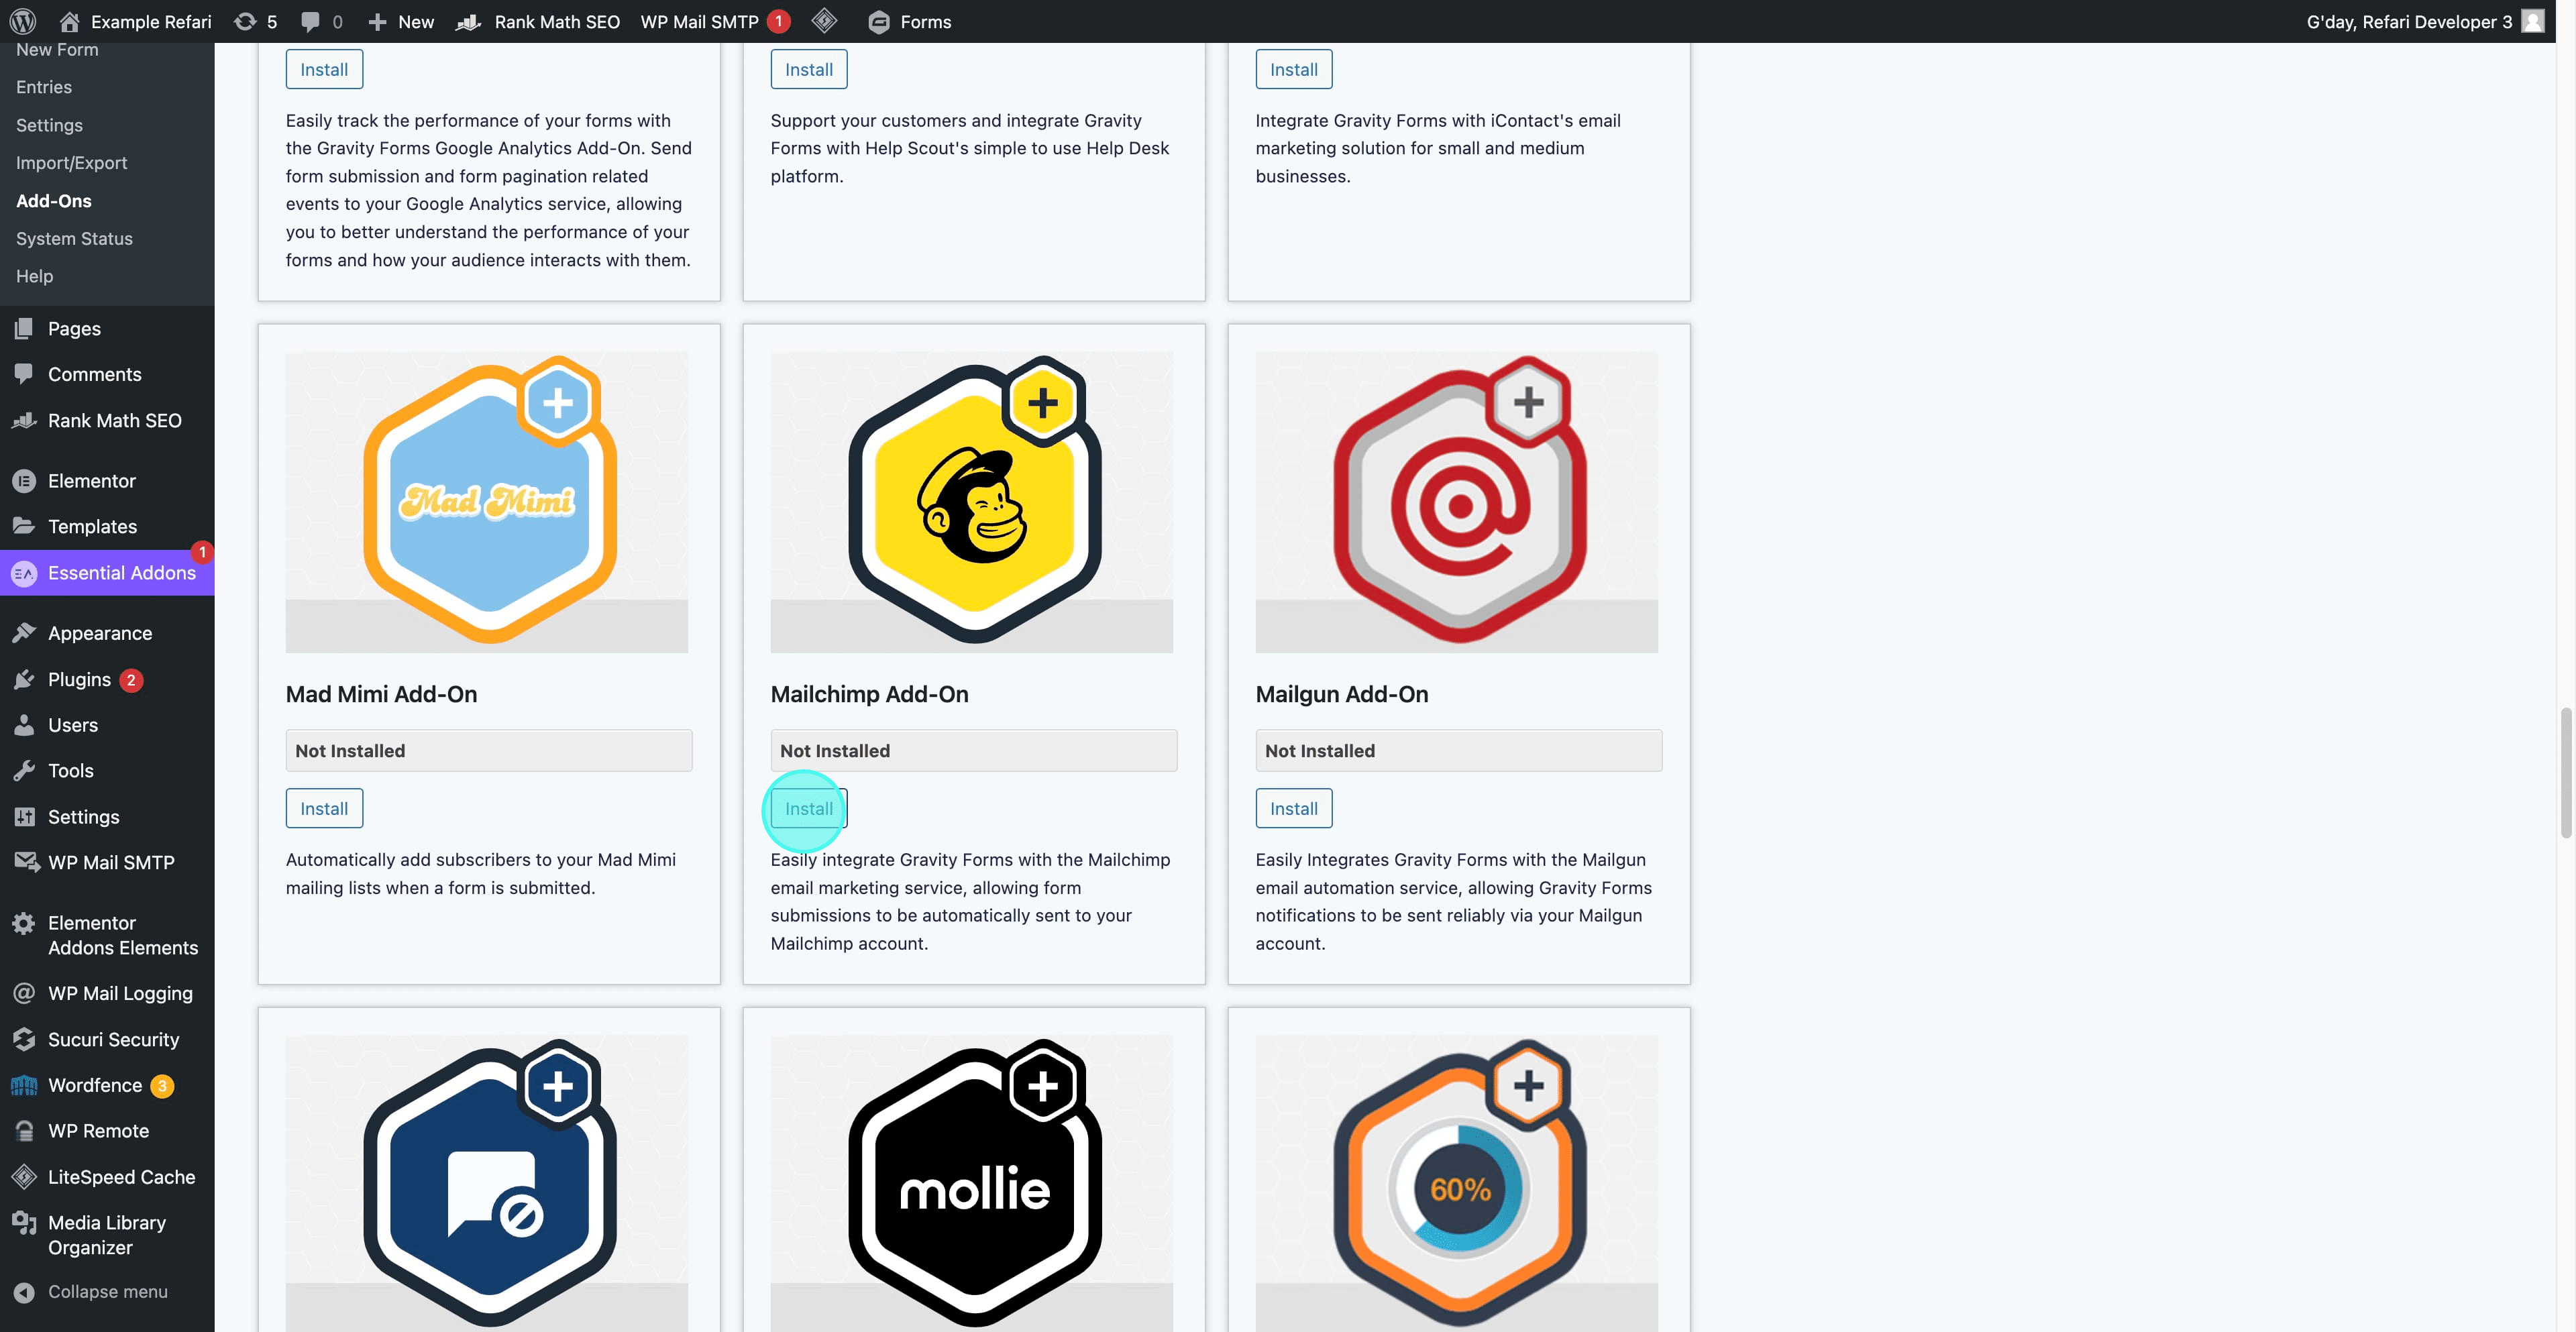
Task: Click the user avatar in the admin bar
Action: pyautogui.click(x=2532, y=21)
